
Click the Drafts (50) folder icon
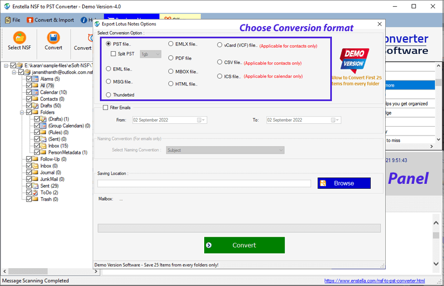coord(35,106)
